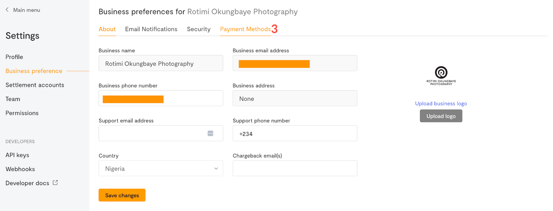Open the Country dropdown

tap(161, 169)
